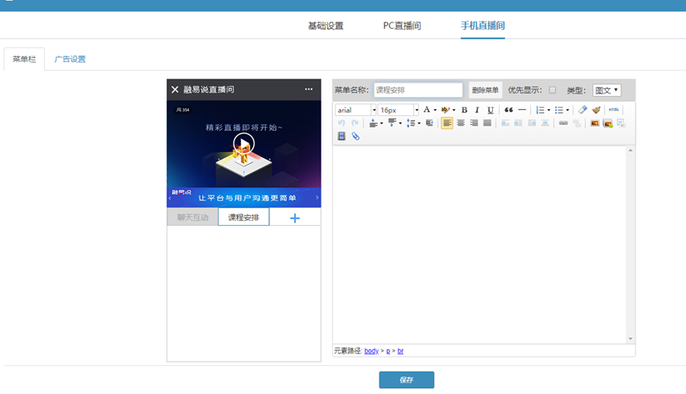
Task: Select the 手机直播间 tab
Action: [482, 26]
